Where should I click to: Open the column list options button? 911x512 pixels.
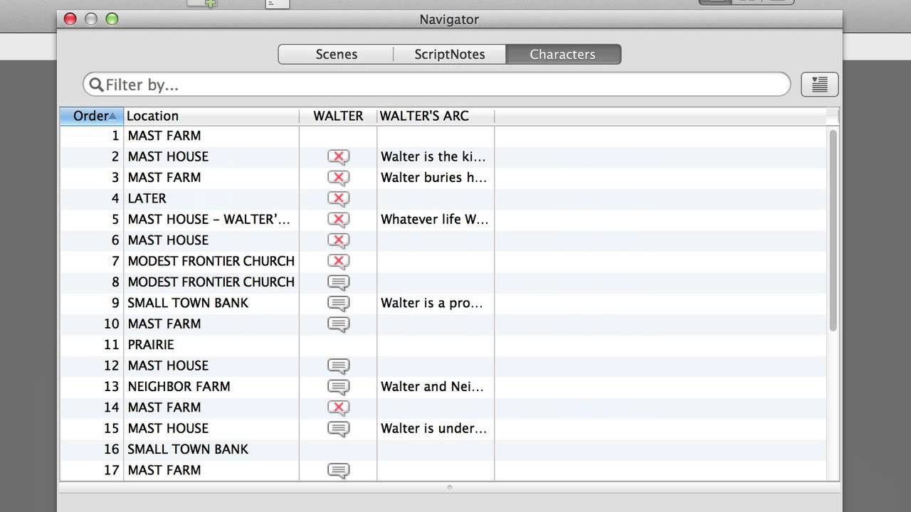click(x=819, y=85)
